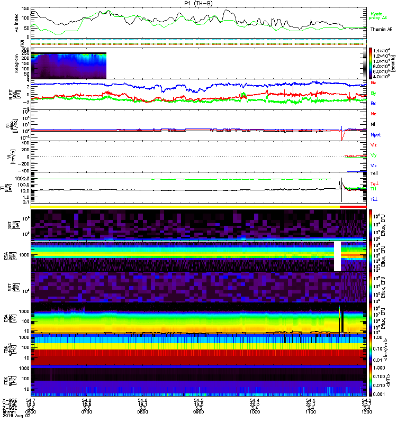397x423 pixels.
Task: Select the green "Till" temperature legend label
Action: (x=373, y=189)
